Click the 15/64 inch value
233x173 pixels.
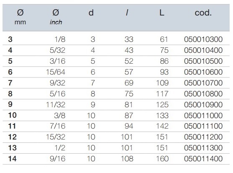[x=55, y=72]
